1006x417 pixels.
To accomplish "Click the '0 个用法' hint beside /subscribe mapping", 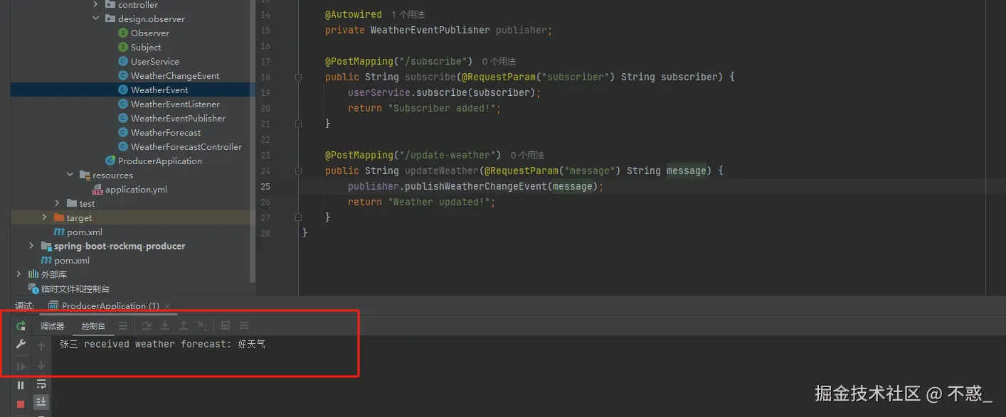I will (499, 62).
